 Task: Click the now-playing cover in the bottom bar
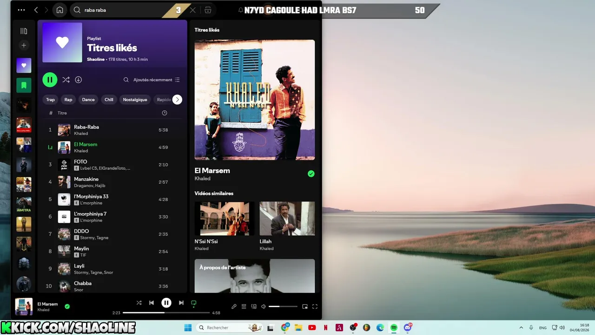click(24, 307)
